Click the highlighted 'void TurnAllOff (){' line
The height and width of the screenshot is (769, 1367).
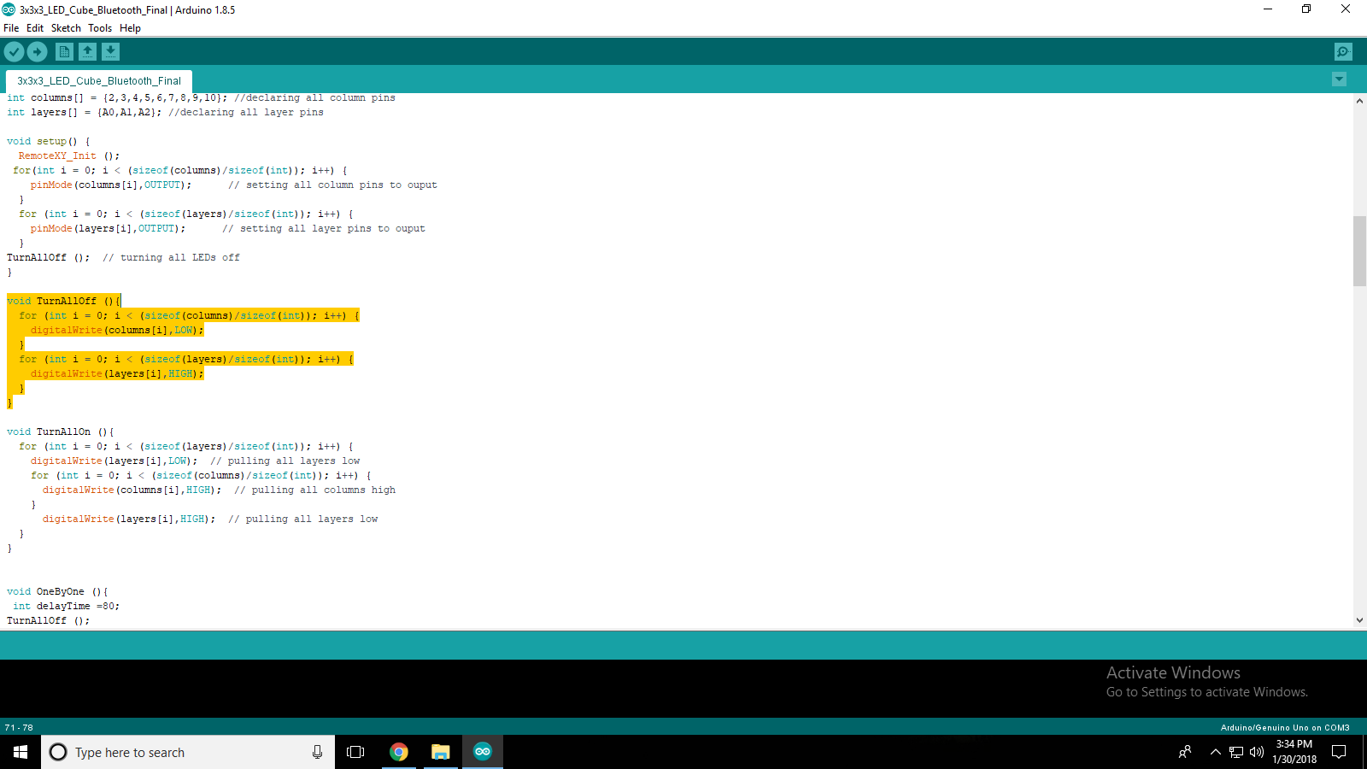click(x=64, y=302)
